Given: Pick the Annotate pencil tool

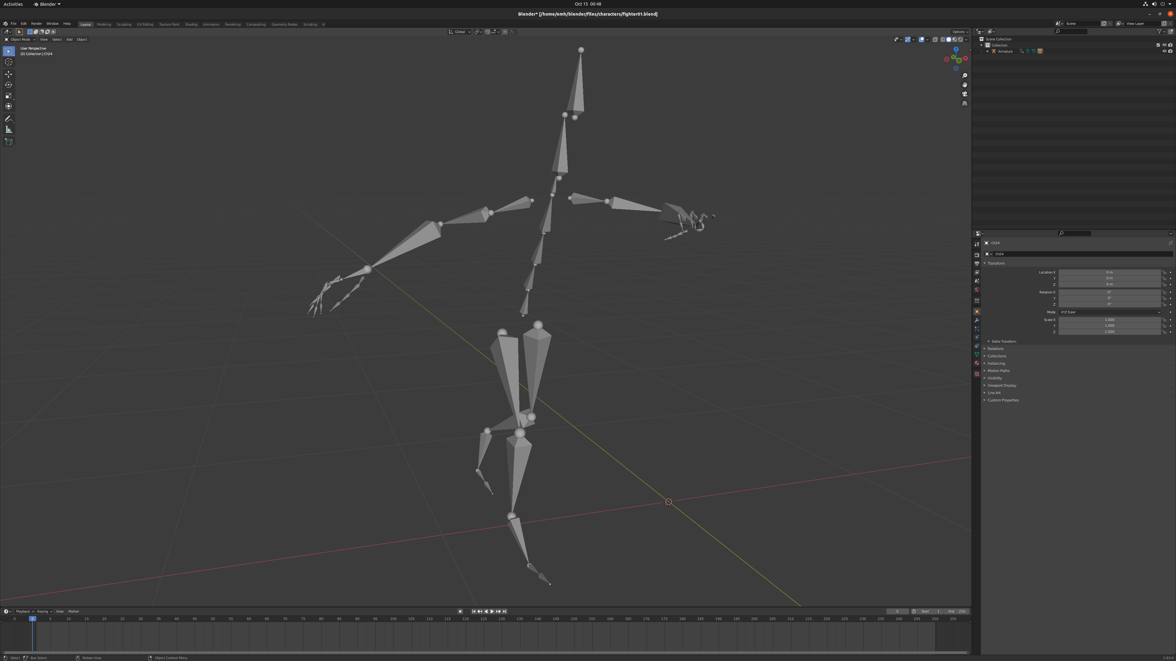Looking at the screenshot, I should tap(9, 119).
